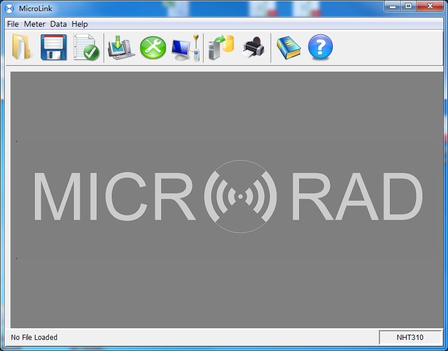448x351 pixels.
Task: Open the manual book icon
Action: [289, 48]
